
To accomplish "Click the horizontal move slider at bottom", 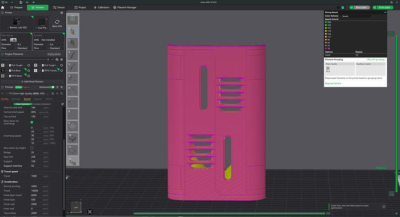I will pyautogui.click(x=229, y=214).
